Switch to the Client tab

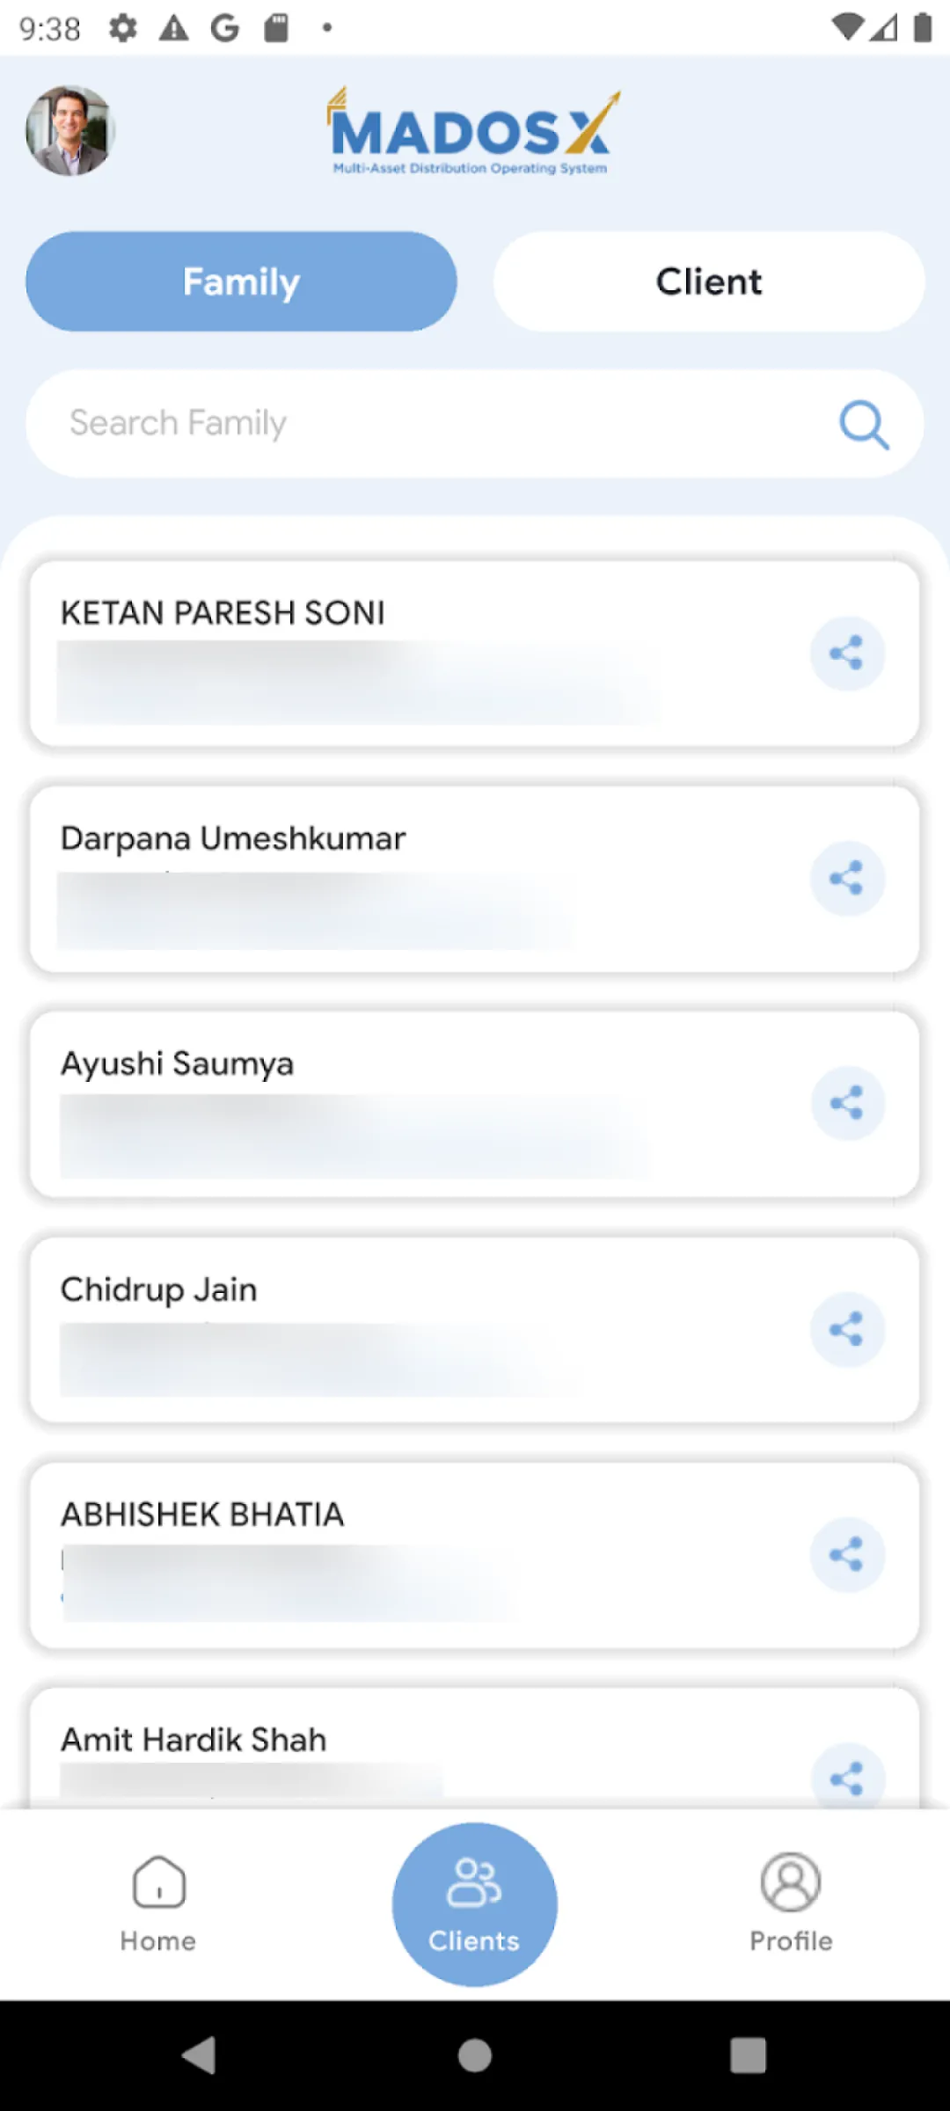coord(709,281)
